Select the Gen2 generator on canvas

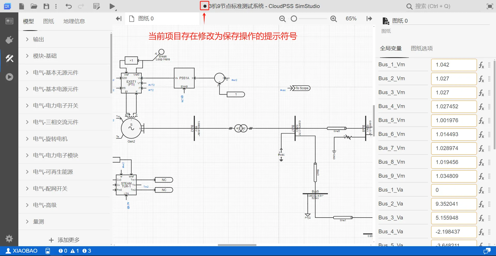tap(131, 128)
